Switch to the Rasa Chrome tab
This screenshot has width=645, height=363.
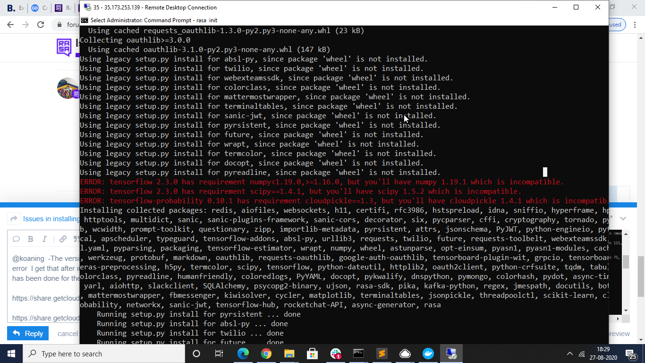pyautogui.click(x=63, y=8)
